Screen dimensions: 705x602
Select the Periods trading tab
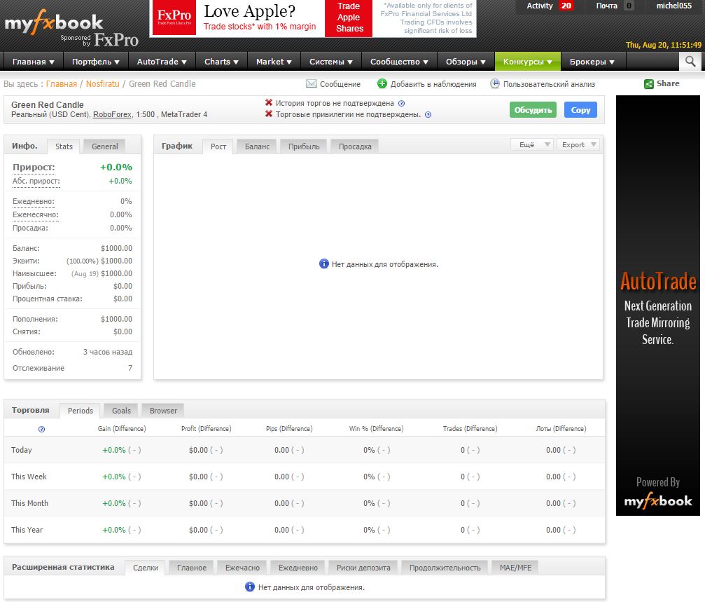pos(80,411)
